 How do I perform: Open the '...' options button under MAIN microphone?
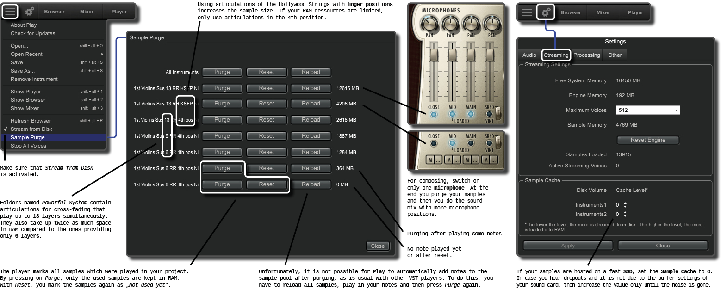pyautogui.click(x=475, y=160)
